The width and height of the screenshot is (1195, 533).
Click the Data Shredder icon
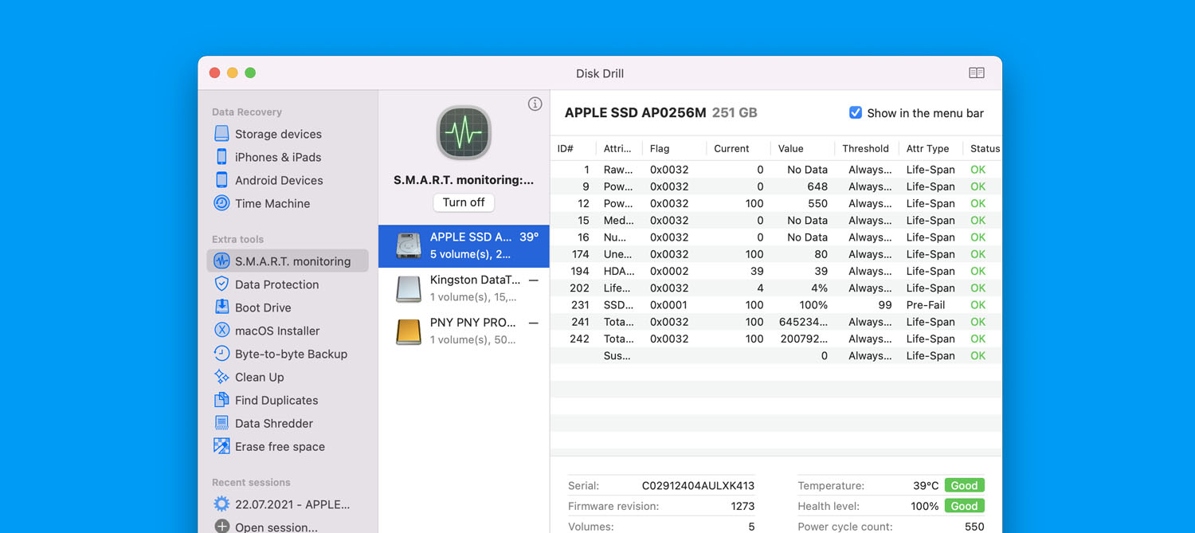point(221,423)
